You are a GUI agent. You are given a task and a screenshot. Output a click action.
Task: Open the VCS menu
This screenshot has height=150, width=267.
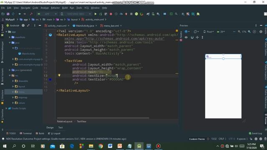[x=86, y=8]
